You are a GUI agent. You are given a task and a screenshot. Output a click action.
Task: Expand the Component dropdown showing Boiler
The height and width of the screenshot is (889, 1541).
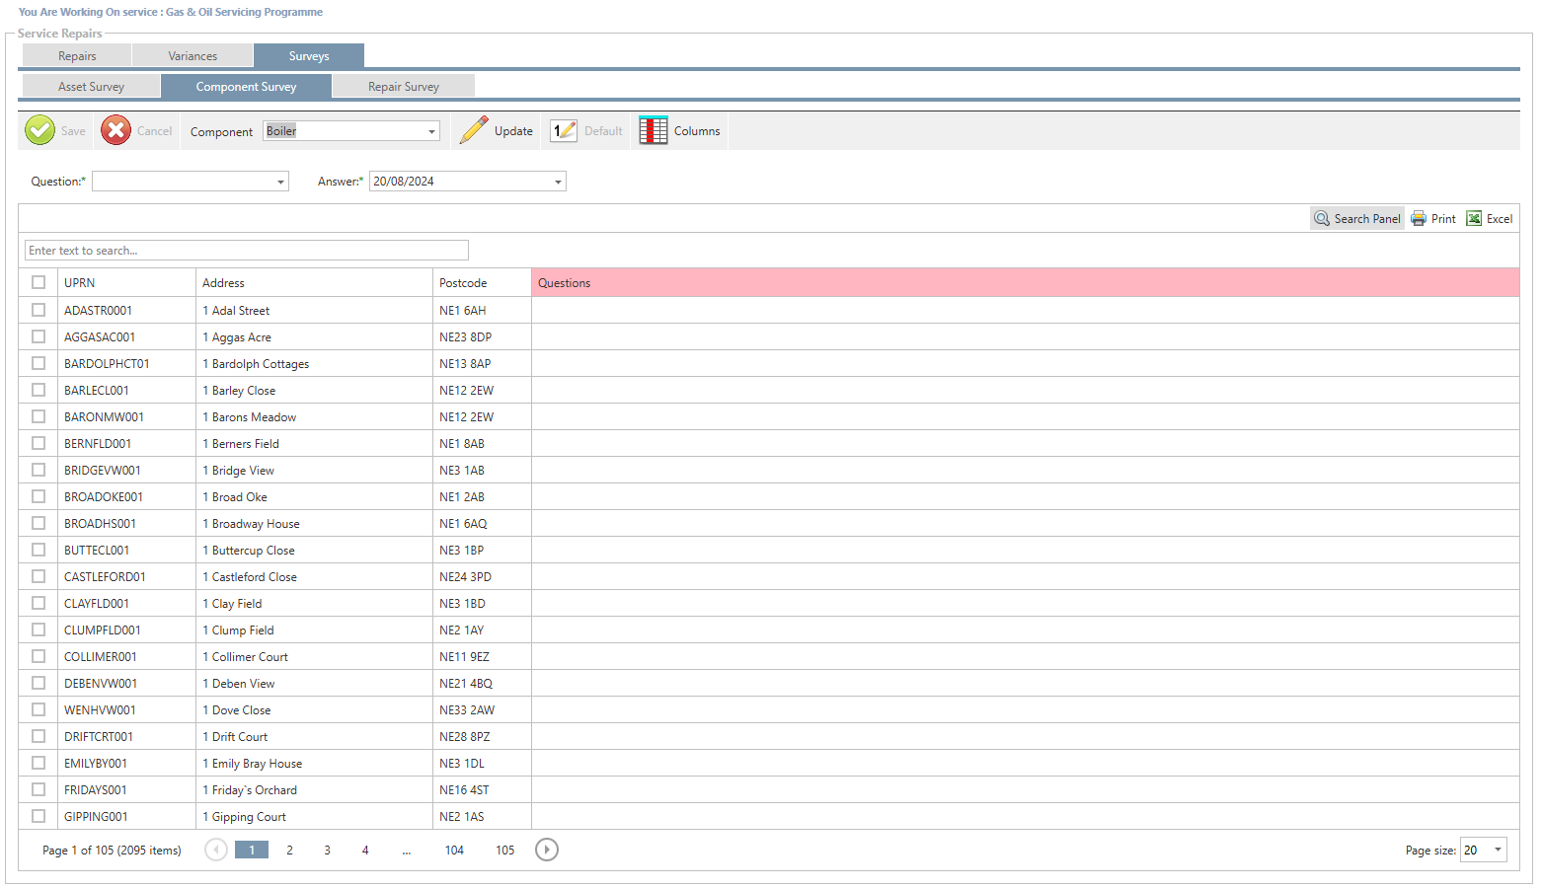431,131
